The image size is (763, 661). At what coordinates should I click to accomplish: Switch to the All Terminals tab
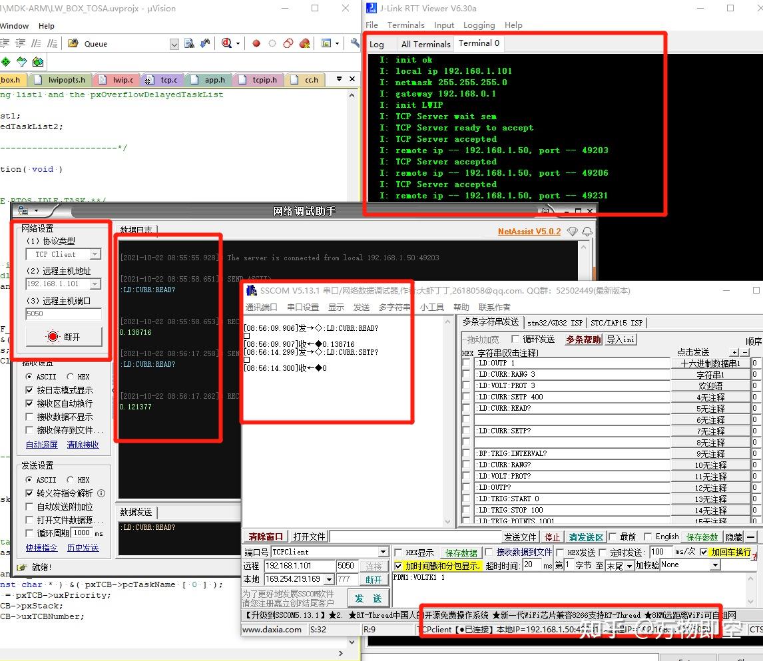pyautogui.click(x=426, y=44)
